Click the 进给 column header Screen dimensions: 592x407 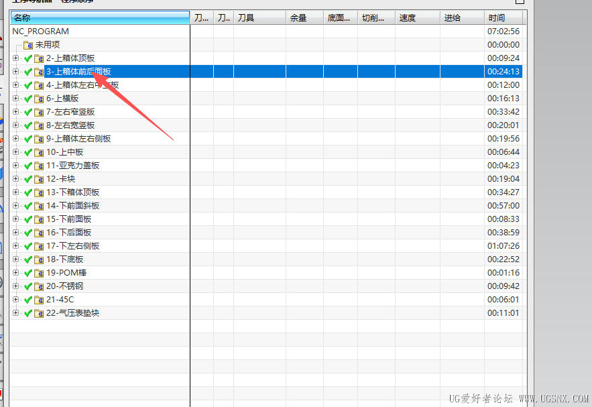tap(462, 17)
